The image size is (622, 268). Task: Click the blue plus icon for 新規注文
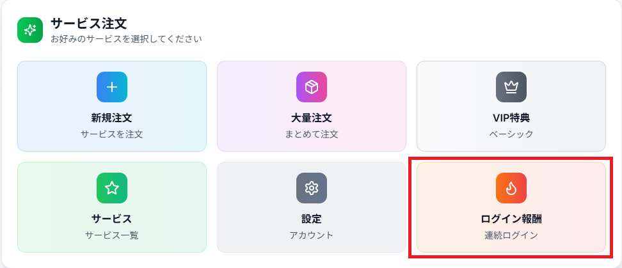(112, 87)
